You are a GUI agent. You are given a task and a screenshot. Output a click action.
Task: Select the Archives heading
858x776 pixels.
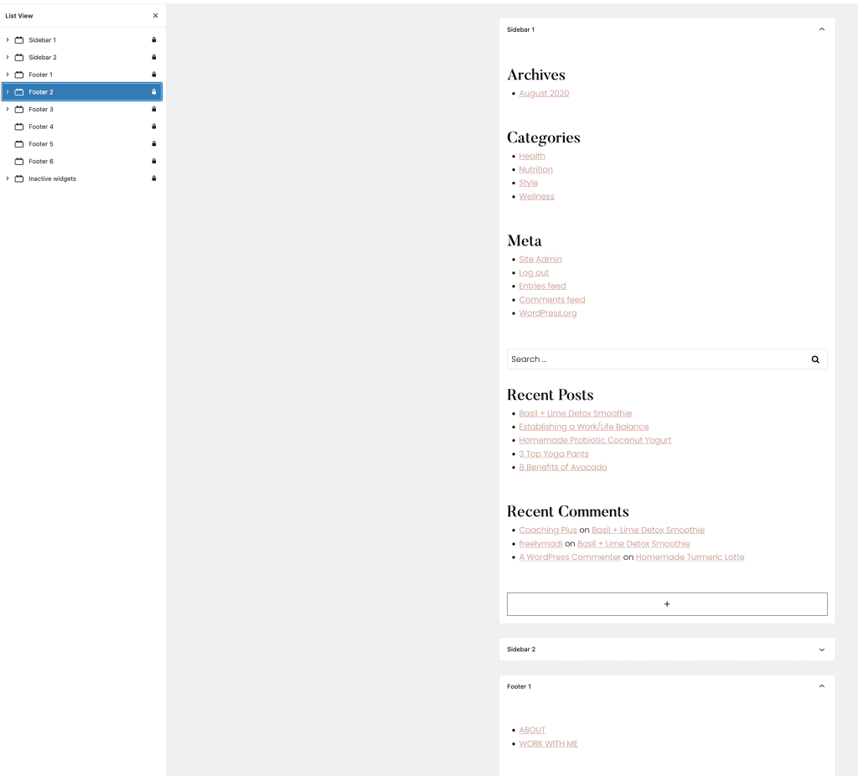pos(536,75)
